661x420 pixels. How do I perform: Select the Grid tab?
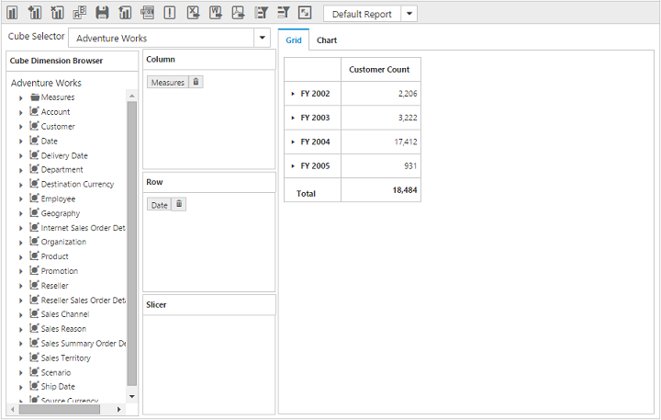click(293, 40)
